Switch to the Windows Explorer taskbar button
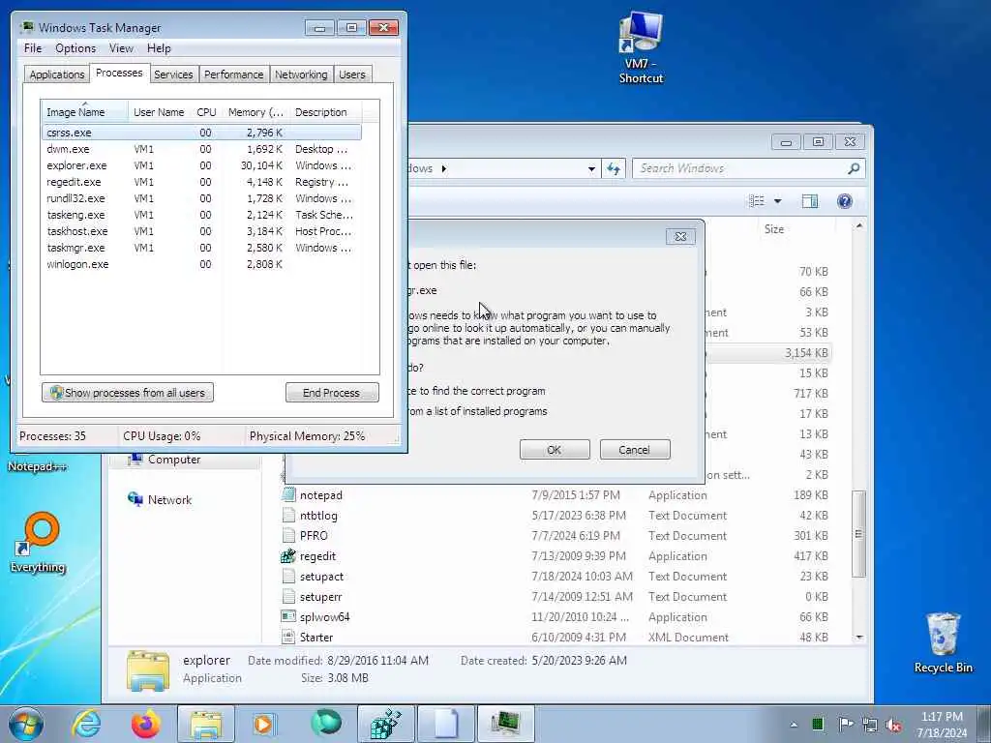The height and width of the screenshot is (743, 991). (206, 724)
